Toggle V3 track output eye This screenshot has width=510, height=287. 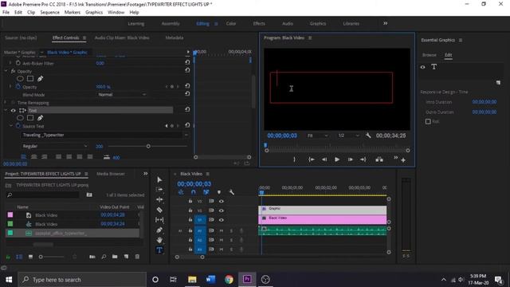click(x=222, y=202)
